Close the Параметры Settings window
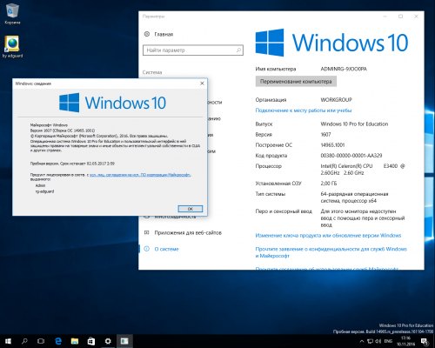Viewport: 435px width, 348px height. pyautogui.click(x=416, y=17)
